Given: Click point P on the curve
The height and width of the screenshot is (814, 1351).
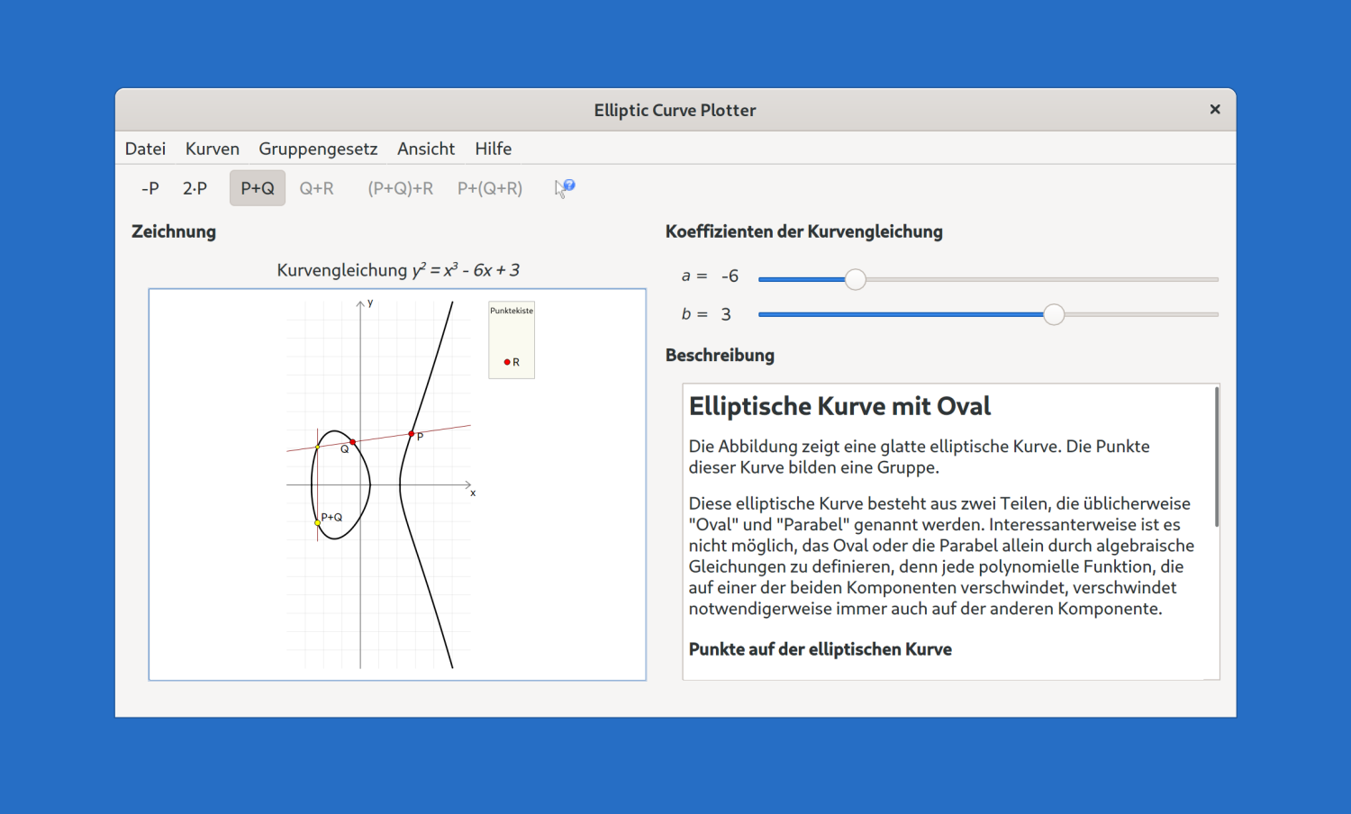Looking at the screenshot, I should pos(412,434).
